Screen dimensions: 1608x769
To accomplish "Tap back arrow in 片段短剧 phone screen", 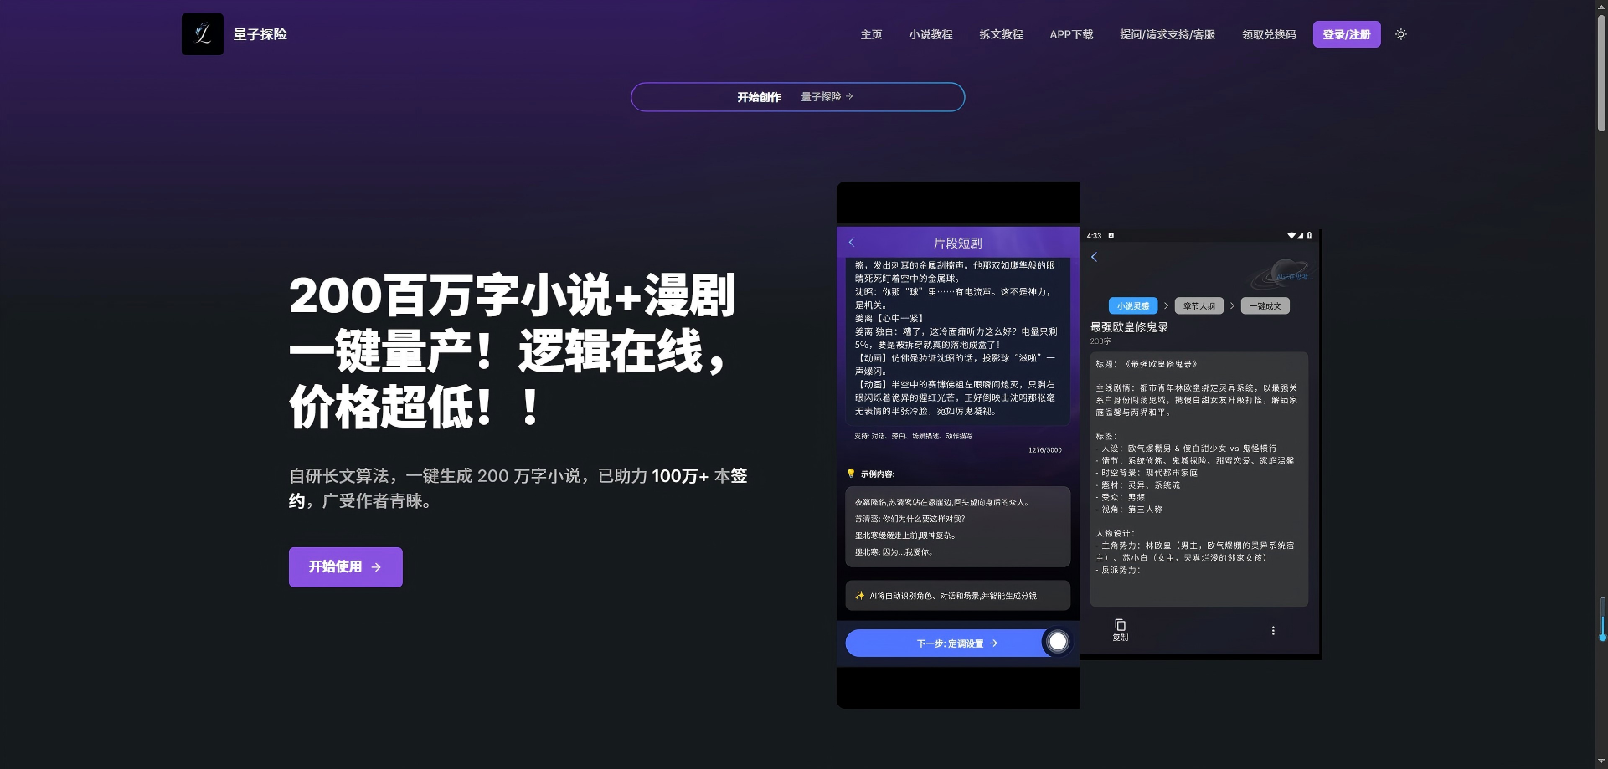I will tap(852, 242).
